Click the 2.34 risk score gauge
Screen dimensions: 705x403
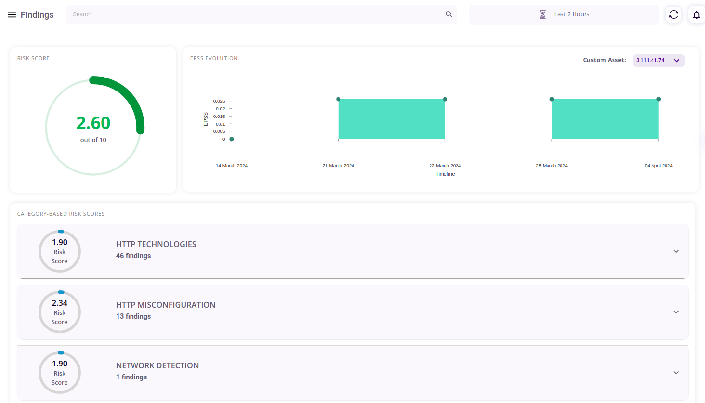[x=60, y=312]
